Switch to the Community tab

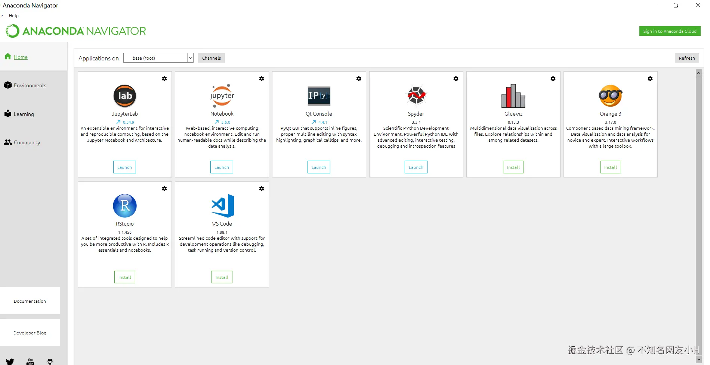(x=34, y=142)
